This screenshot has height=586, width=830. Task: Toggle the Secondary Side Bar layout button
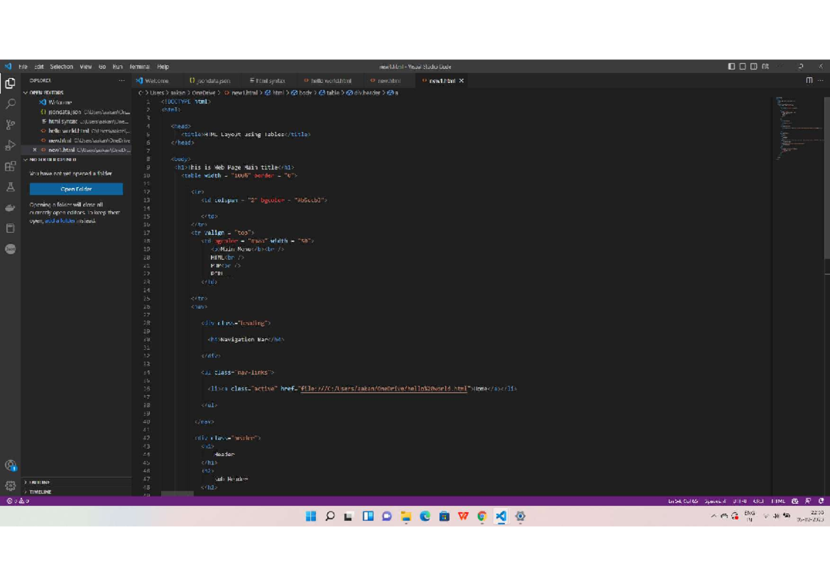click(x=754, y=67)
